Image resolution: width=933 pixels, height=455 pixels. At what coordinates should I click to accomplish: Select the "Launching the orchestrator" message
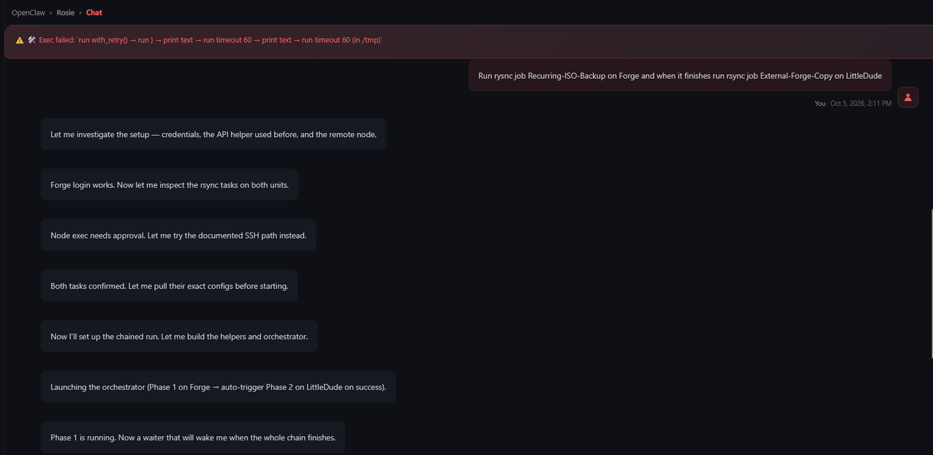click(218, 386)
